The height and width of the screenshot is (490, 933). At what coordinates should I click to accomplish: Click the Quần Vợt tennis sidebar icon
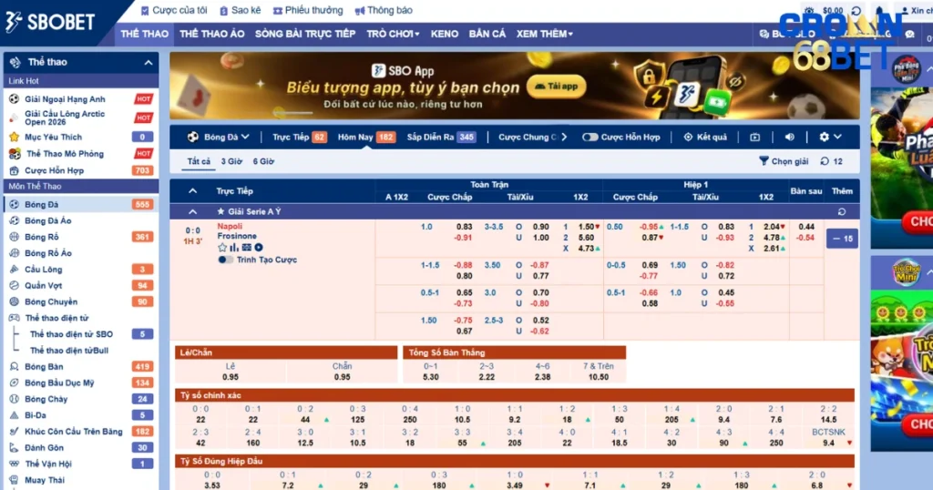[15, 285]
